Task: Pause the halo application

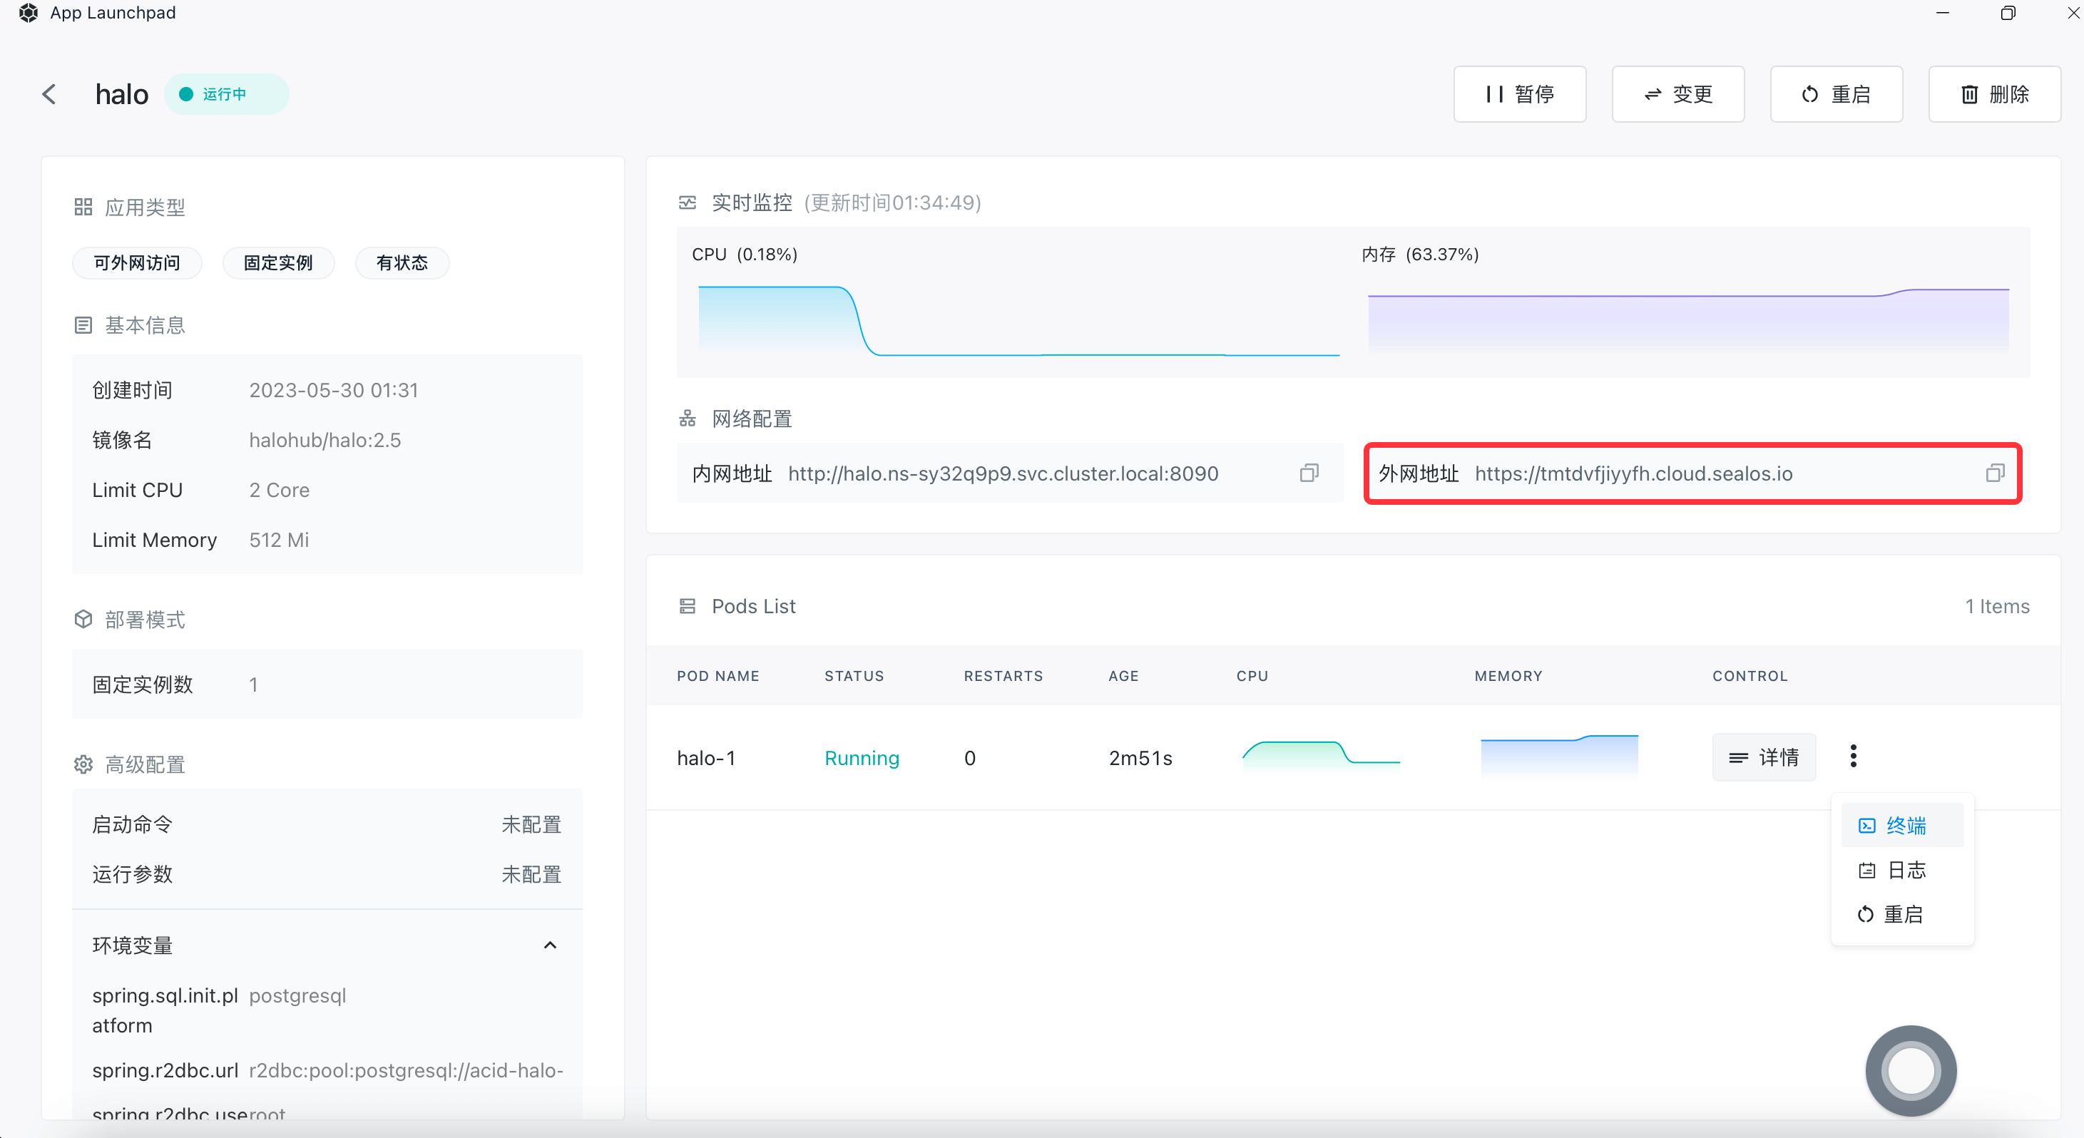Action: click(1518, 95)
